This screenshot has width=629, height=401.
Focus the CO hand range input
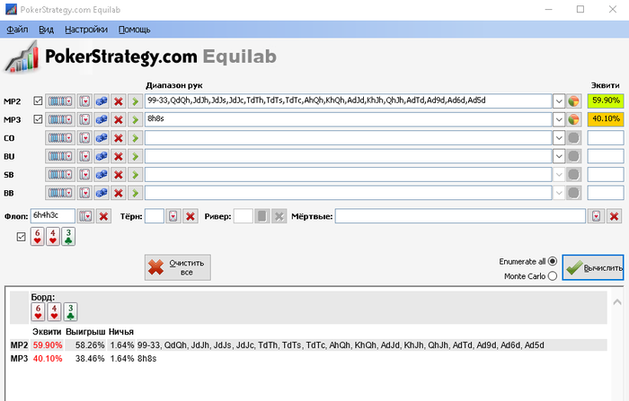(349, 138)
